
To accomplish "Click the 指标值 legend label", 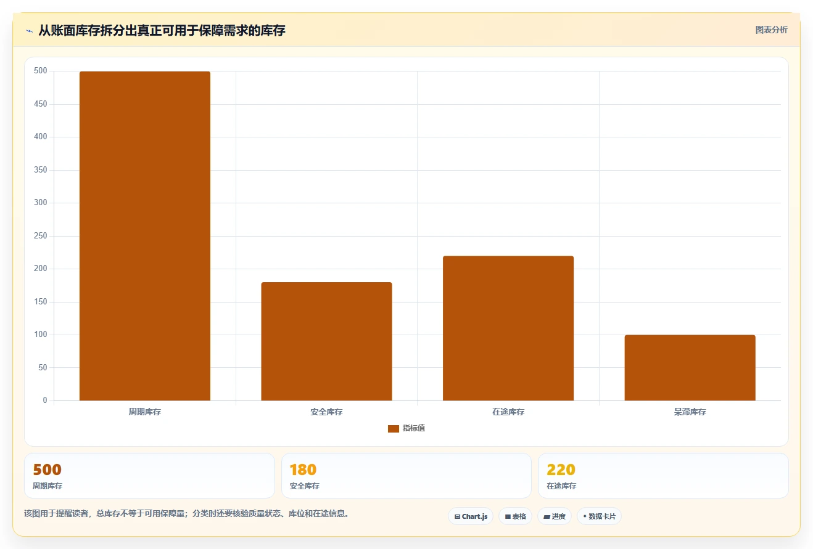I will tap(414, 428).
